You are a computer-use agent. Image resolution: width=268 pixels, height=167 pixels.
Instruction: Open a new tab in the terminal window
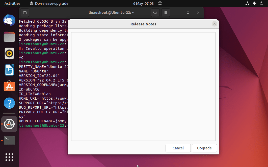coord(25,13)
